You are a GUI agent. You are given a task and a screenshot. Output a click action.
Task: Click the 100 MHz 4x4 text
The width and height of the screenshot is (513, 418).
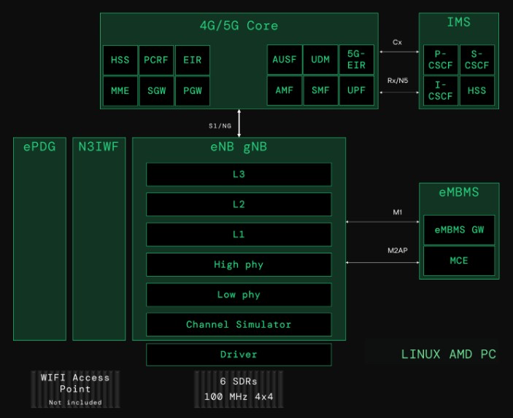click(x=239, y=397)
